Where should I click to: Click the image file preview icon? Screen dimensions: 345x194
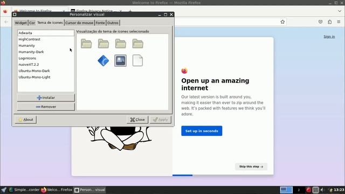tap(121, 61)
